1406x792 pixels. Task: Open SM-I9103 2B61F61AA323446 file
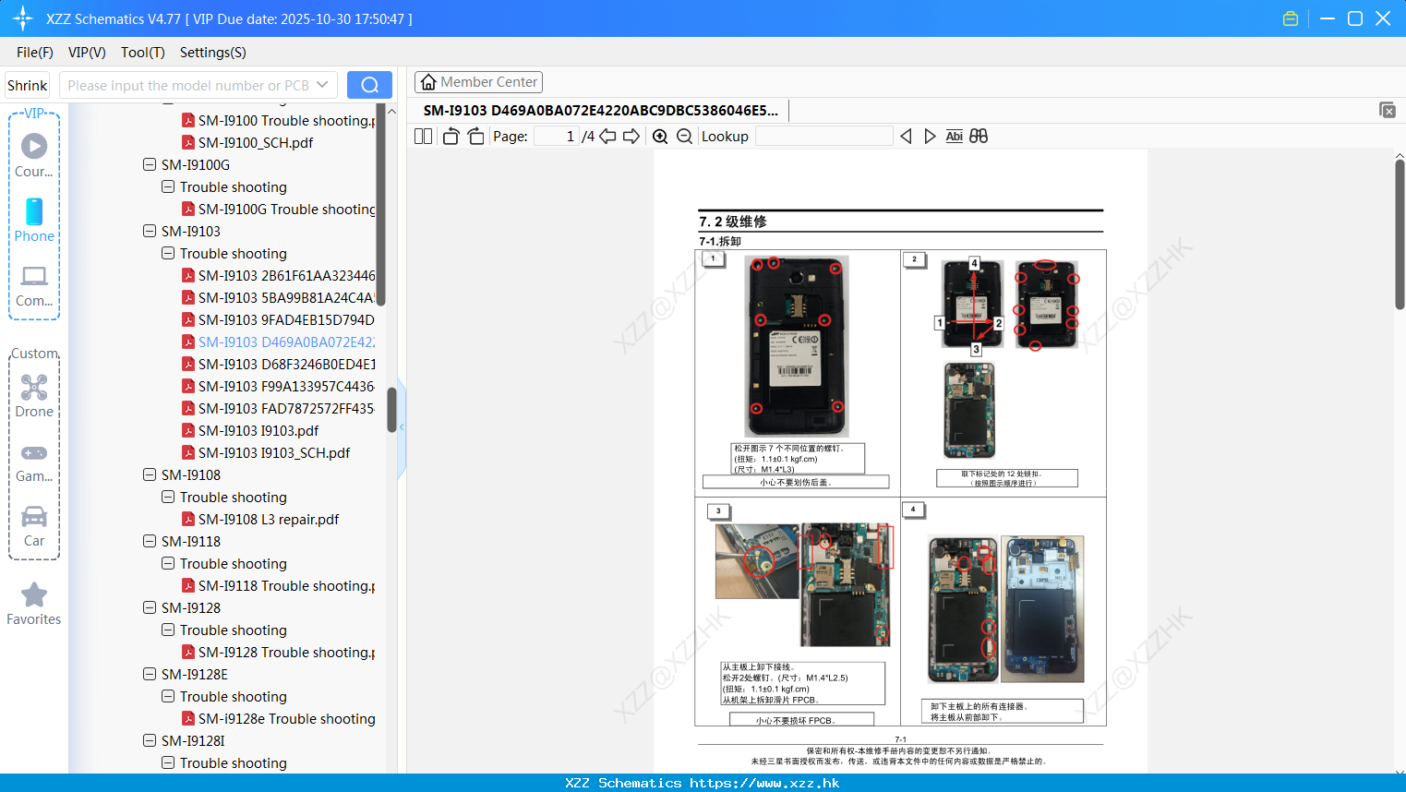286,275
